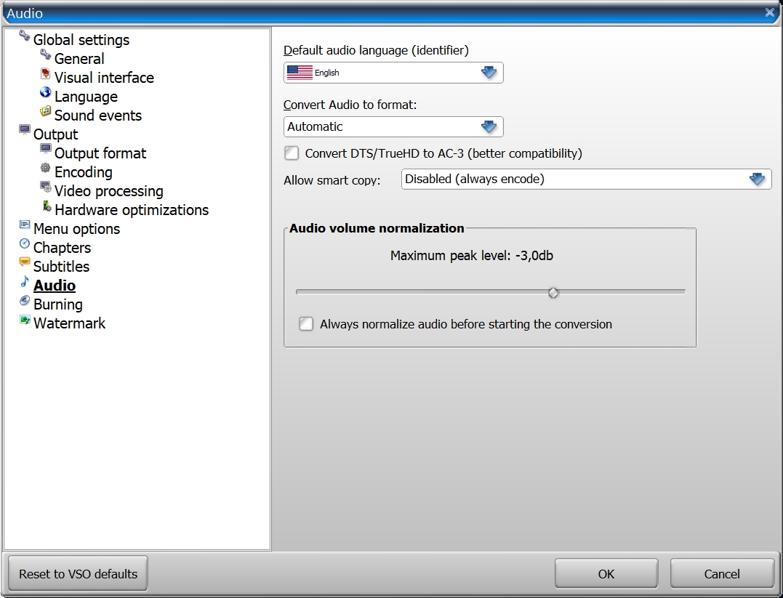Click the Watermark picture icon
The width and height of the screenshot is (783, 598).
[x=25, y=320]
